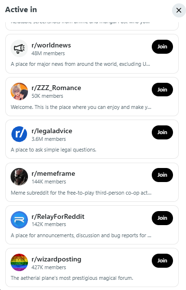Open the r/ZZZ_Romance community avatar
Screen dimensions: 186x290
point(19,92)
